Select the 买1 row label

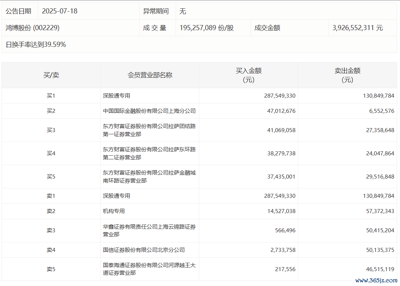click(x=51, y=96)
